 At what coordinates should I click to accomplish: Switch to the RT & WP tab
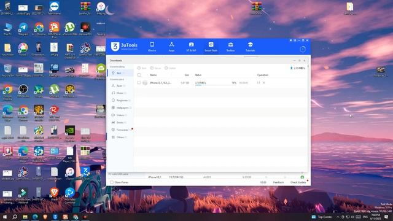click(x=191, y=47)
